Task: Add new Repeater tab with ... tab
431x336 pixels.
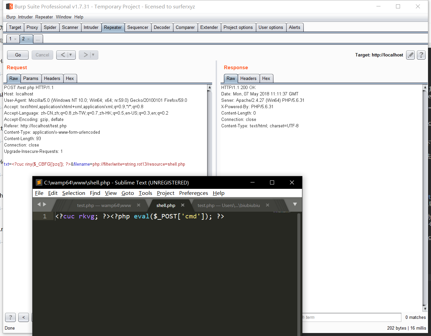Action: pos(38,39)
